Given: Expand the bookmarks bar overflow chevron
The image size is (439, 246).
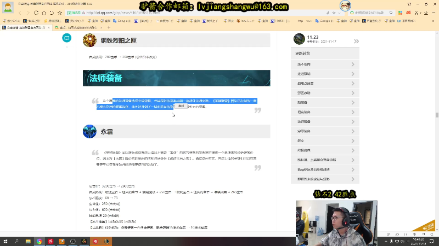Looking at the screenshot, I should click(x=433, y=21).
